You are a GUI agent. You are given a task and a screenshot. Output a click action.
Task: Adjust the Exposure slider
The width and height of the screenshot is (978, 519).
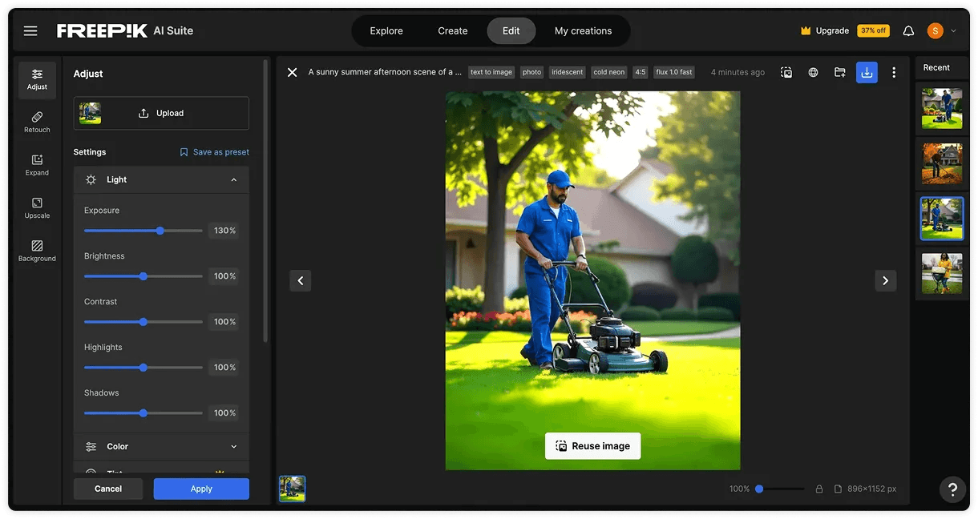[x=143, y=231]
